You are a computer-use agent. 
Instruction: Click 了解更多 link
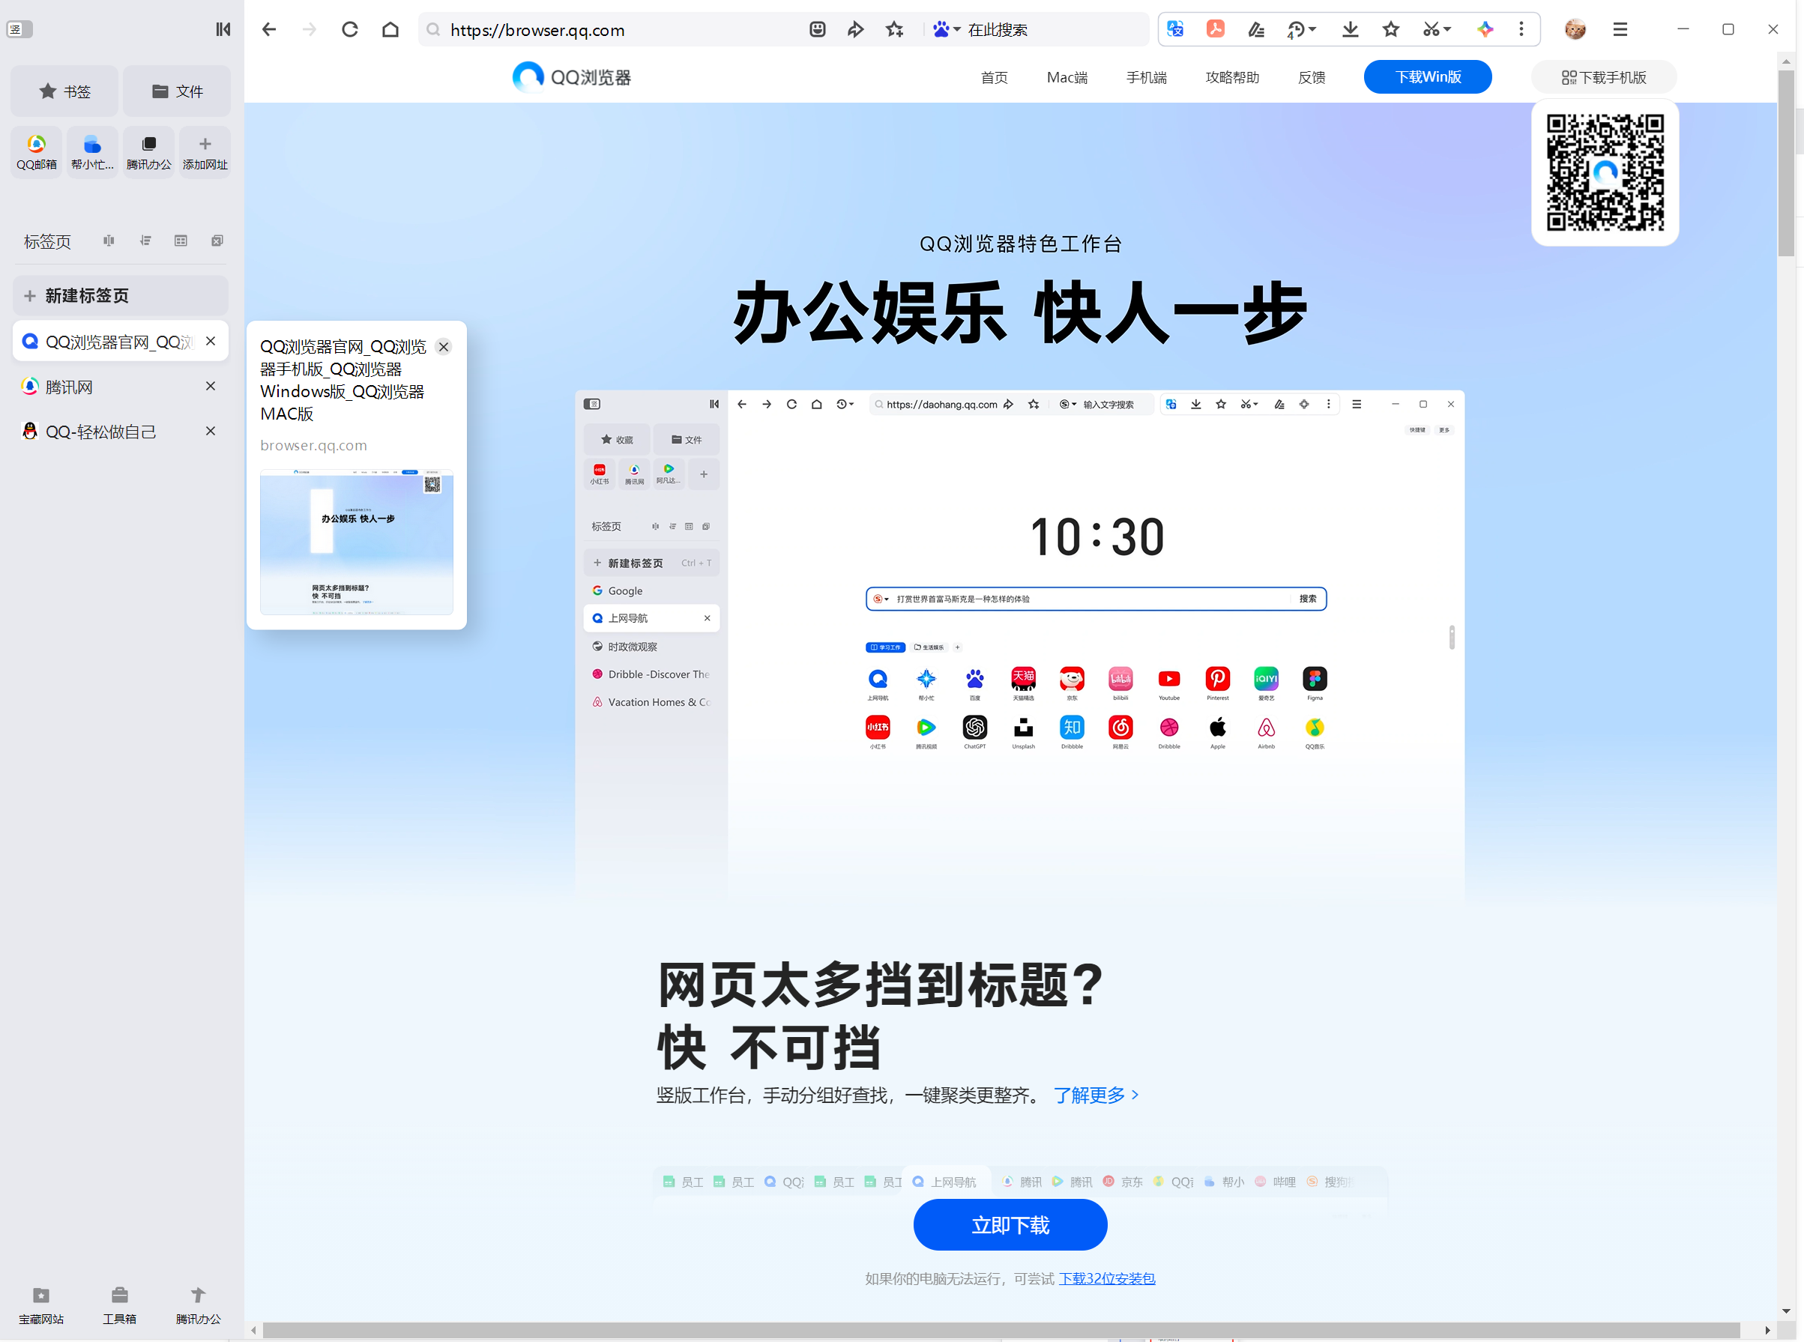(1092, 1095)
